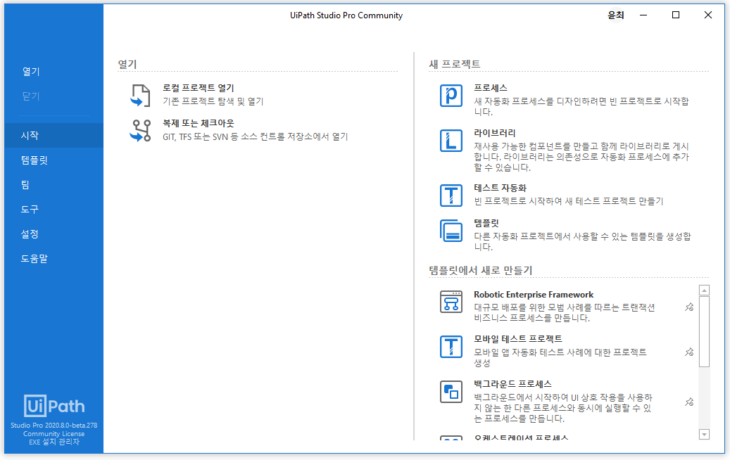Open the 도구 sidebar tab
The width and height of the screenshot is (730, 460).
pyautogui.click(x=54, y=210)
